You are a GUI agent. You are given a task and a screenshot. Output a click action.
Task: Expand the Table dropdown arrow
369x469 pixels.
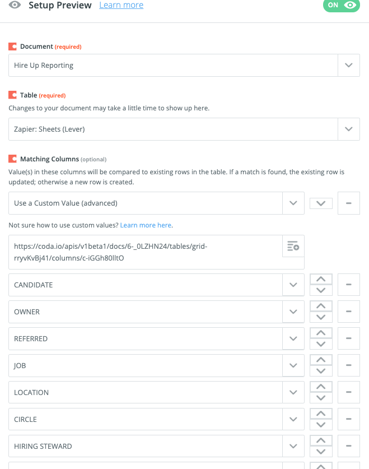pyautogui.click(x=348, y=129)
